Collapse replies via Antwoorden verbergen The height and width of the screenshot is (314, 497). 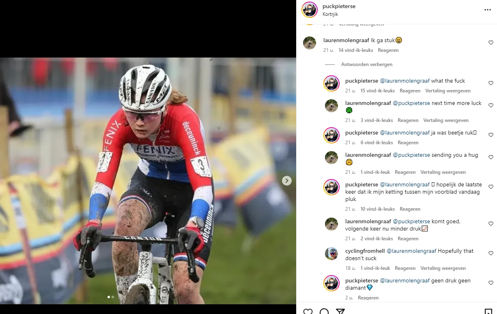[x=367, y=64]
